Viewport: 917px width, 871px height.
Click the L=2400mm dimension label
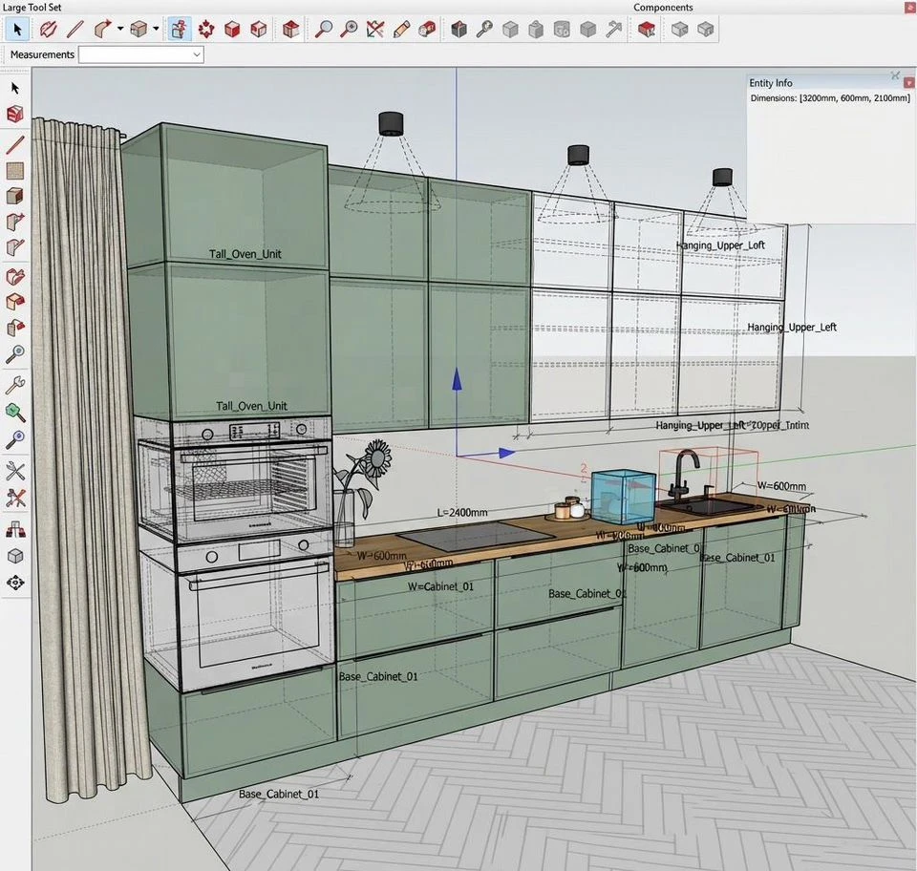(462, 512)
